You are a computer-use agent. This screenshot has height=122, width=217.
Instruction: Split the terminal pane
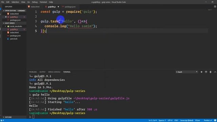pyautogui.click(x=206, y=72)
